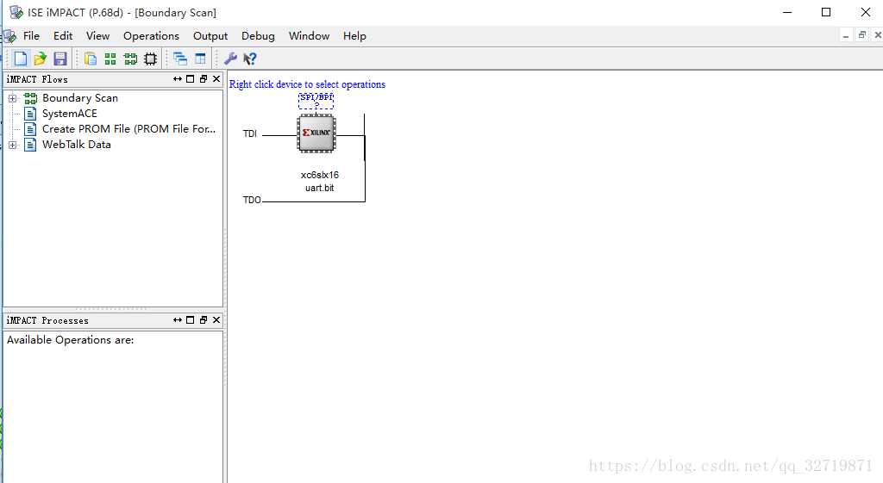Click the xc6slx16 device label
The width and height of the screenshot is (883, 483).
[320, 175]
